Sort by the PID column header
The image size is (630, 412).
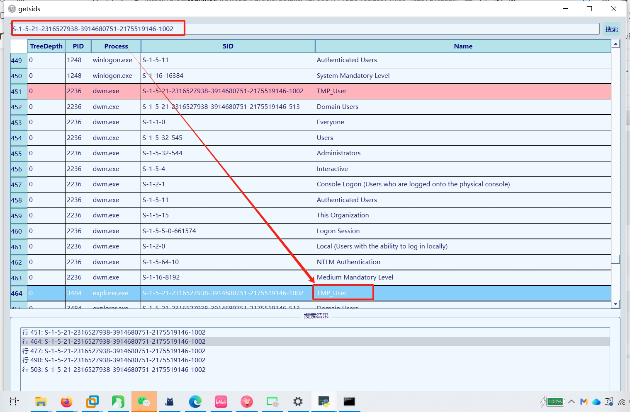point(78,46)
